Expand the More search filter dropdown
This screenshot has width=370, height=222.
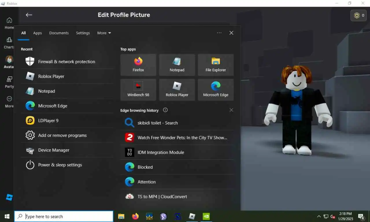coord(104,33)
